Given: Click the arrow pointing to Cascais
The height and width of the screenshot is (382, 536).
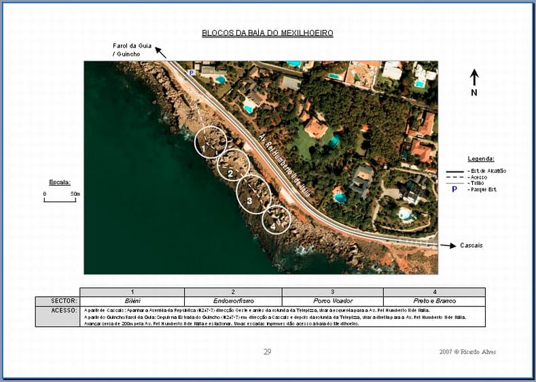Looking at the screenshot, I should point(448,245).
